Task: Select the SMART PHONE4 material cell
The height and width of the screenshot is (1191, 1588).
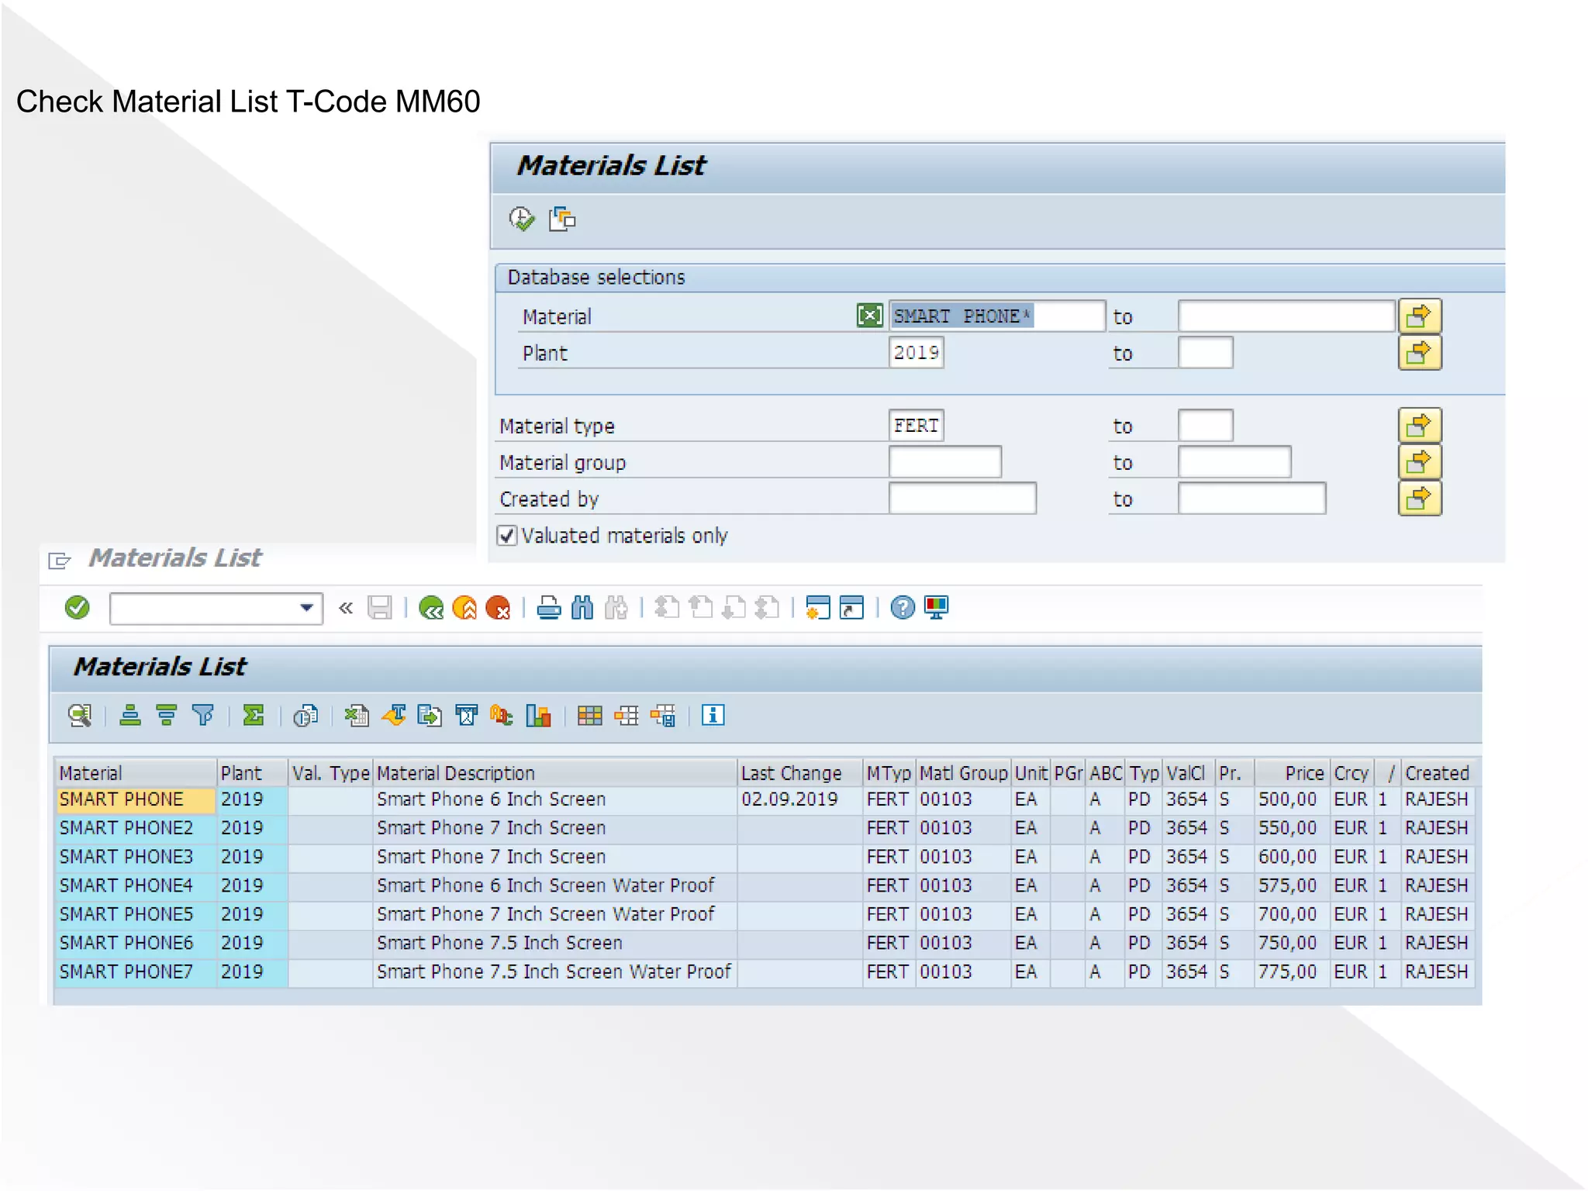Action: pyautogui.click(x=136, y=885)
